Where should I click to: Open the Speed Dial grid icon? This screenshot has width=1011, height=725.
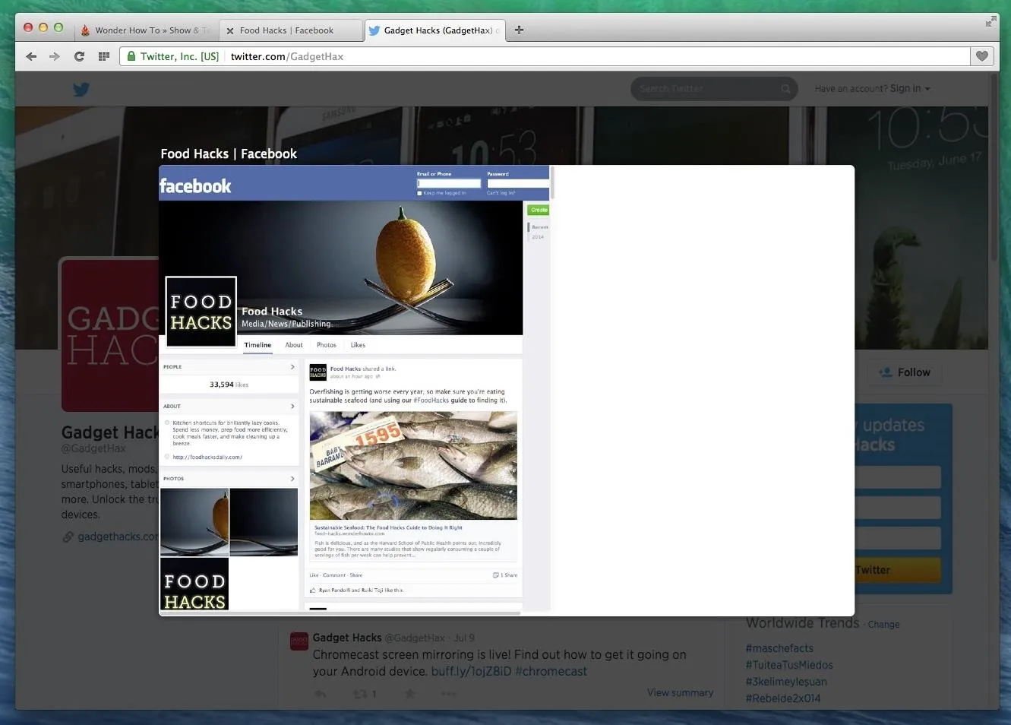pyautogui.click(x=104, y=56)
